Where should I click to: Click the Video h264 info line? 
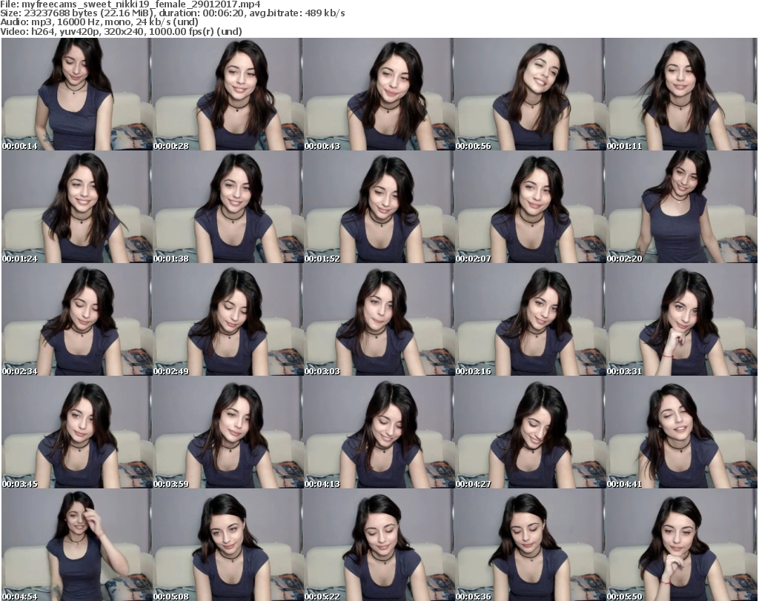click(122, 31)
